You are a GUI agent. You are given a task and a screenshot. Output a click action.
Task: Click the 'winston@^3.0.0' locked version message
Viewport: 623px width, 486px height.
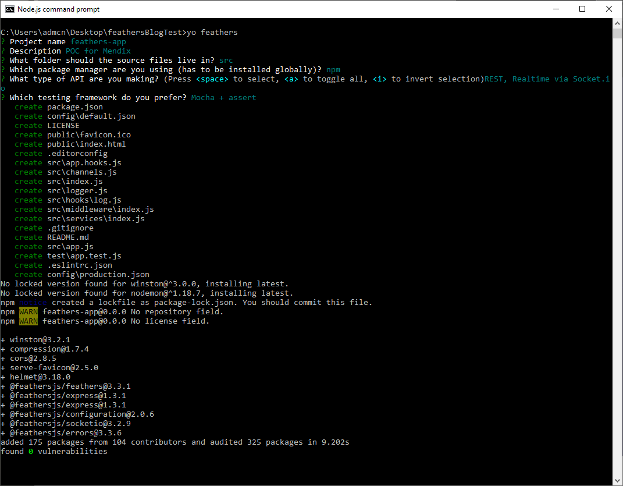pos(145,284)
